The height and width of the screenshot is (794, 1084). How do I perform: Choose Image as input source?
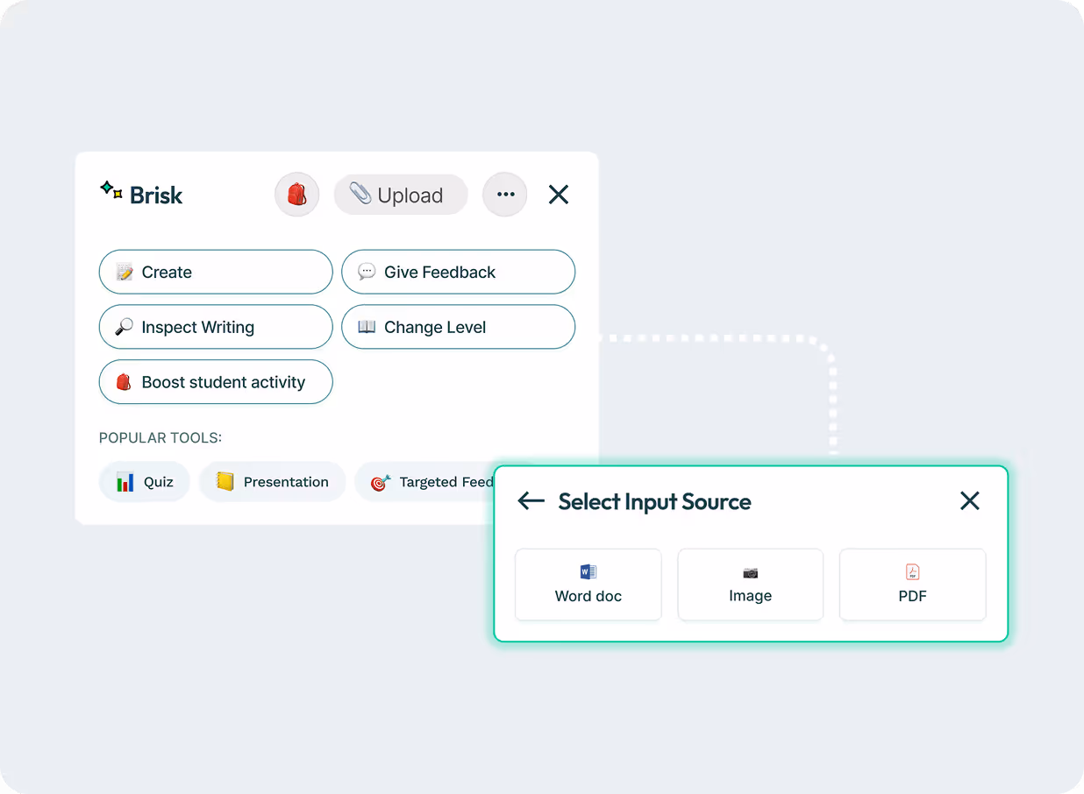coord(751,585)
